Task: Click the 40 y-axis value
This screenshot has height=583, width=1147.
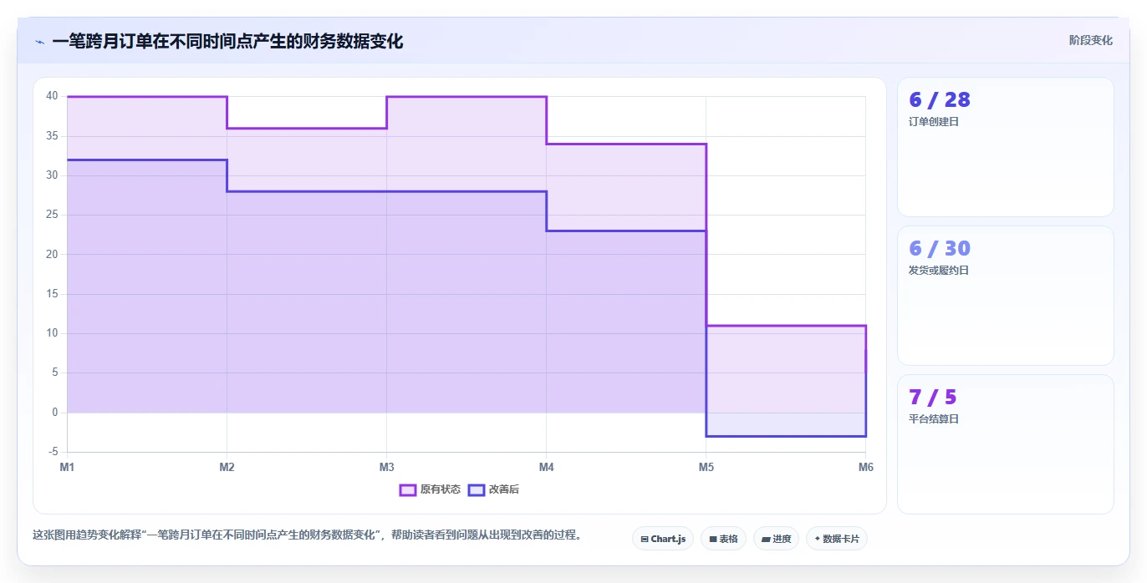Action: pos(52,96)
